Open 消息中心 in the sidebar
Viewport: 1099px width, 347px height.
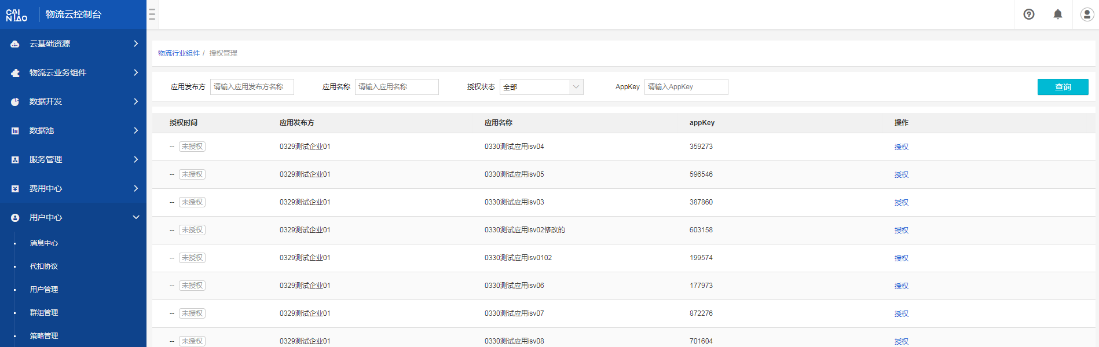point(44,243)
